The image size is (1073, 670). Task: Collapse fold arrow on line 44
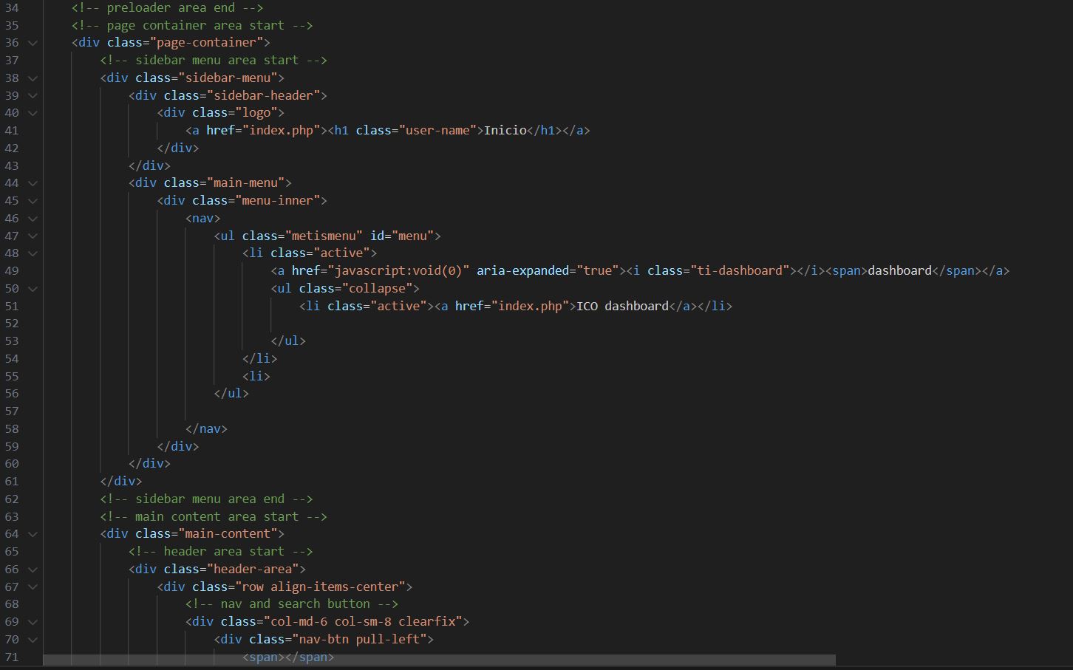33,183
